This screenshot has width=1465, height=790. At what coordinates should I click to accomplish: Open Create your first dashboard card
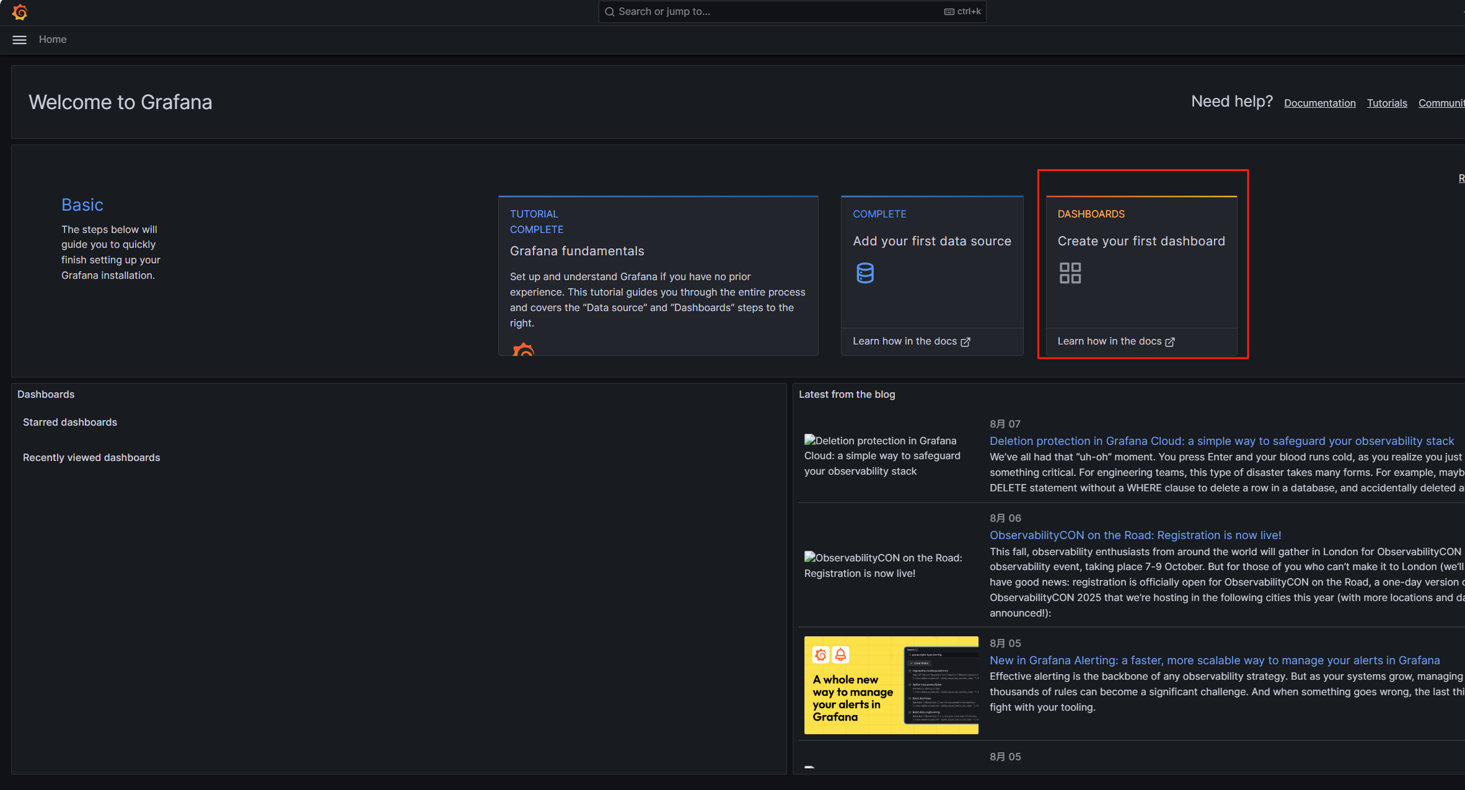[x=1142, y=276]
